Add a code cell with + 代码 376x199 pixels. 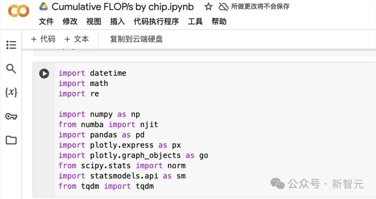tap(43, 39)
